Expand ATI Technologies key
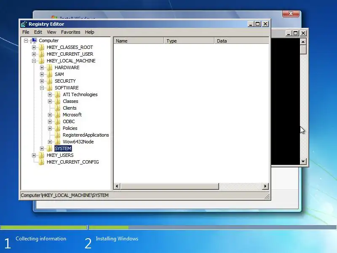 pyautogui.click(x=50, y=94)
